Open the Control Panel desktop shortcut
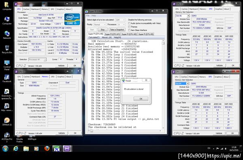 point(7,65)
